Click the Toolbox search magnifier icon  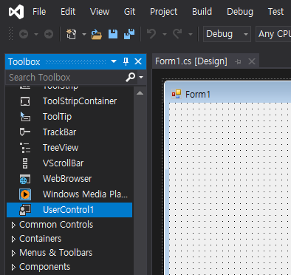point(130,78)
